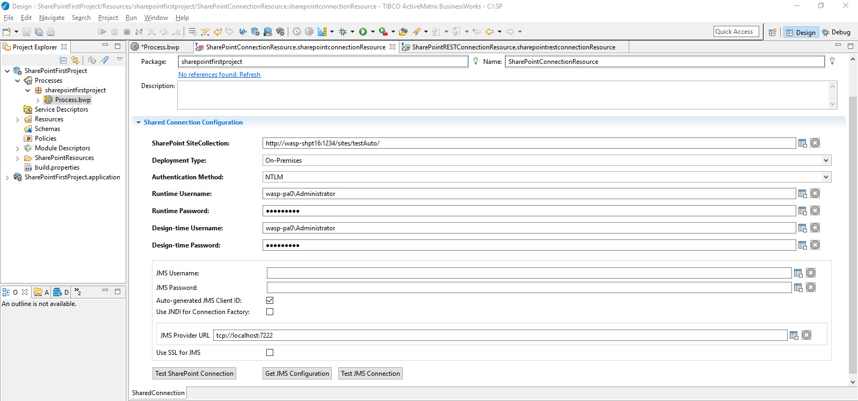The width and height of the screenshot is (858, 401).
Task: Open the Open Perspective icon
Action: (772, 32)
